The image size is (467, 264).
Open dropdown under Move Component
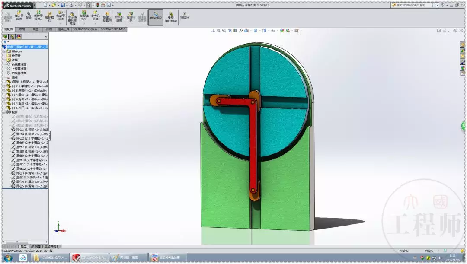click(x=61, y=23)
